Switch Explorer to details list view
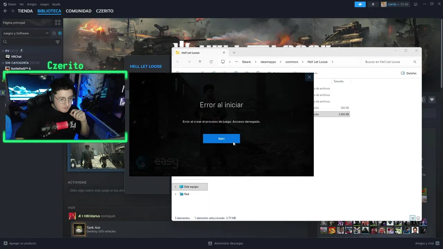The width and height of the screenshot is (443, 249). pos(413,218)
